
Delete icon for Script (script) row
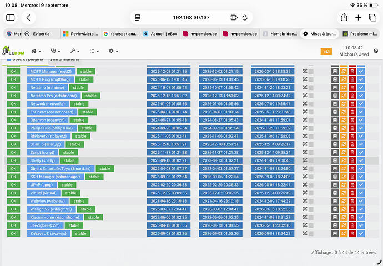[352, 152]
